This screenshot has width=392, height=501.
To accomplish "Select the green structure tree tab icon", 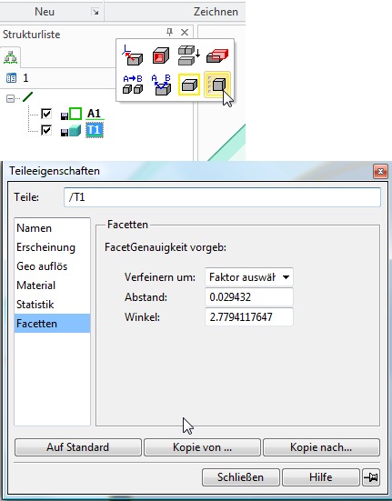I will click(x=10, y=57).
